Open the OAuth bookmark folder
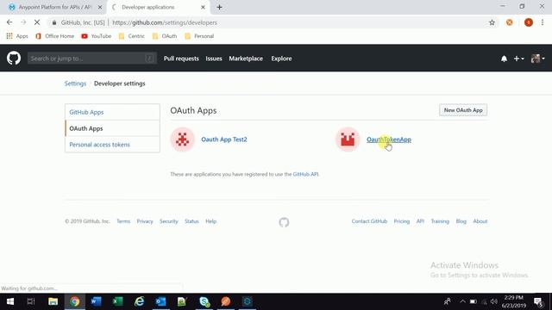 point(165,36)
